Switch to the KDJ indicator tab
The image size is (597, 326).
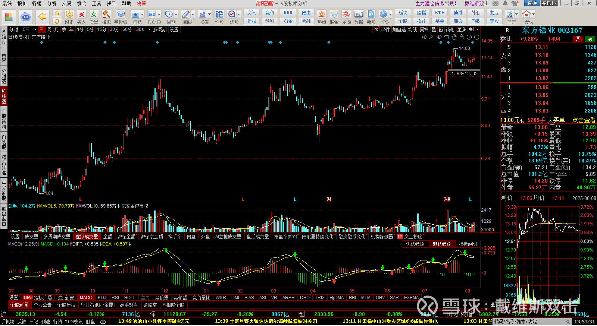pyautogui.click(x=102, y=298)
